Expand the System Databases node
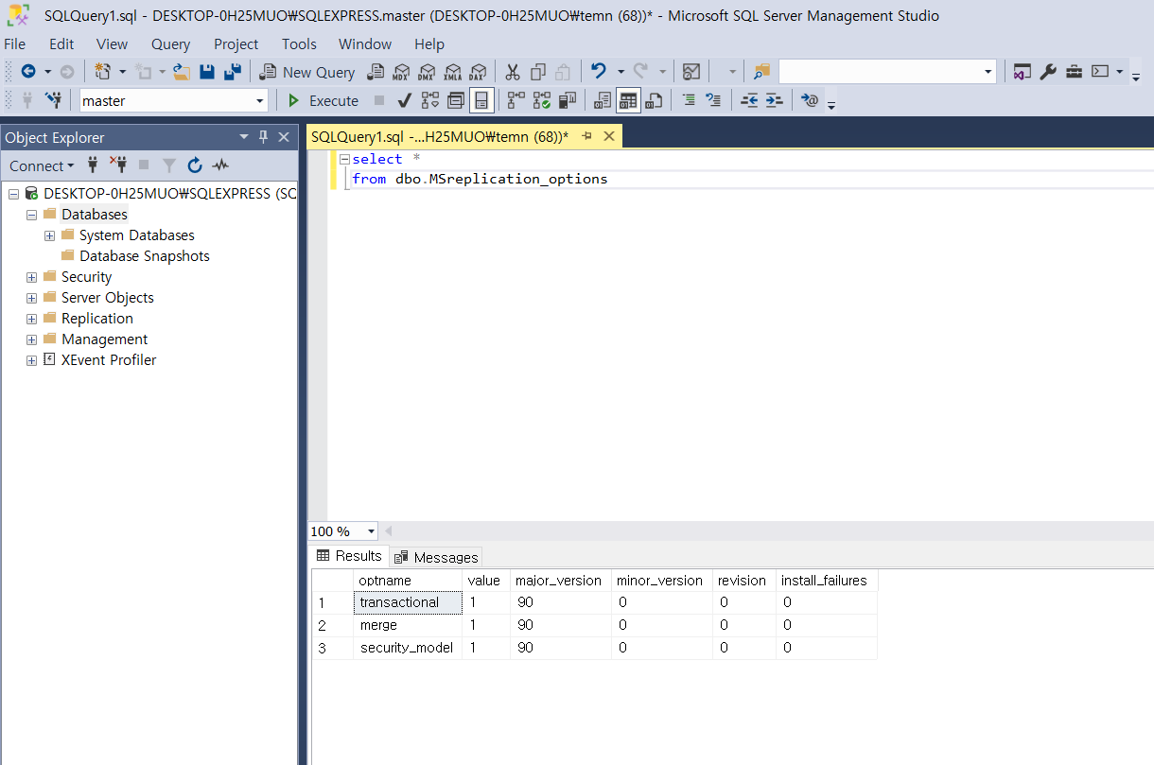 coord(49,235)
